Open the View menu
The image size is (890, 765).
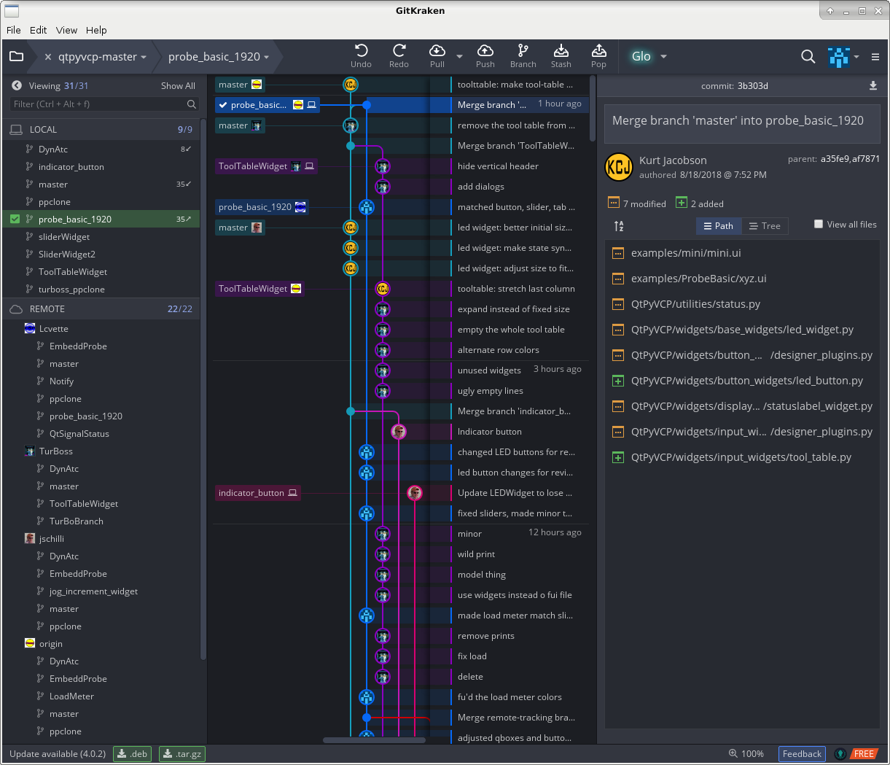click(66, 30)
